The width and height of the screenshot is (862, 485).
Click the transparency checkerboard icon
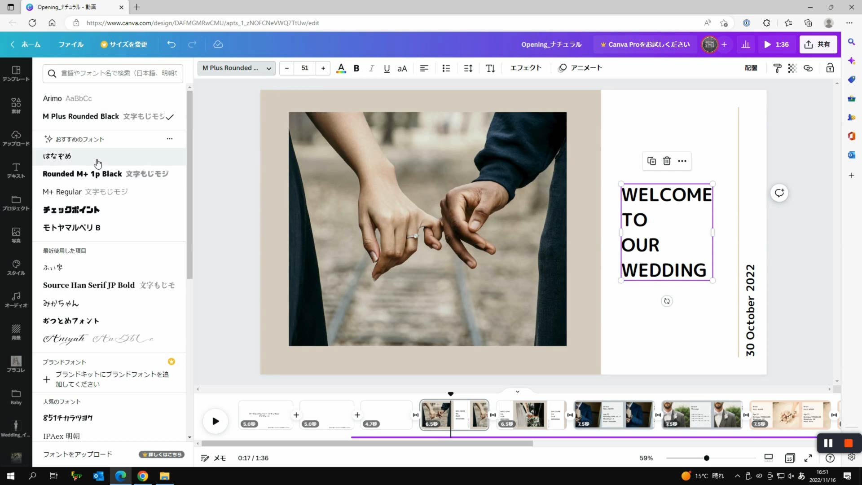click(x=792, y=68)
